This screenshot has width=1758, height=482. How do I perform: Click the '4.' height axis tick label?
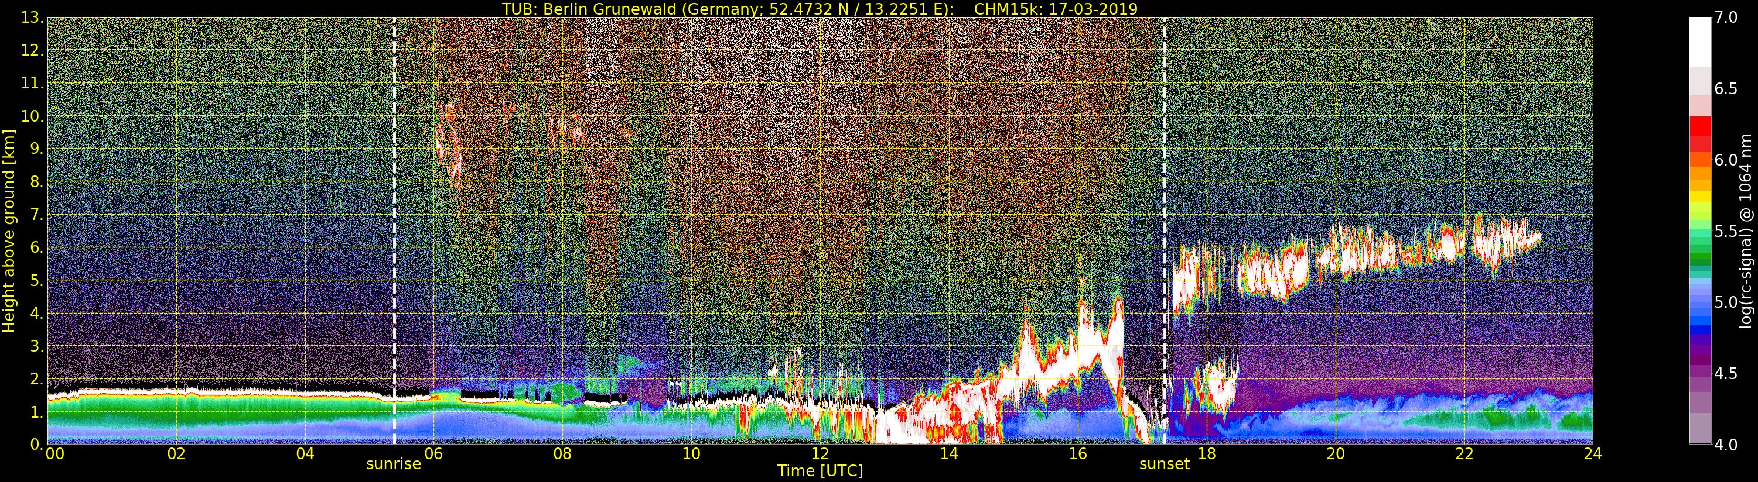click(x=36, y=314)
